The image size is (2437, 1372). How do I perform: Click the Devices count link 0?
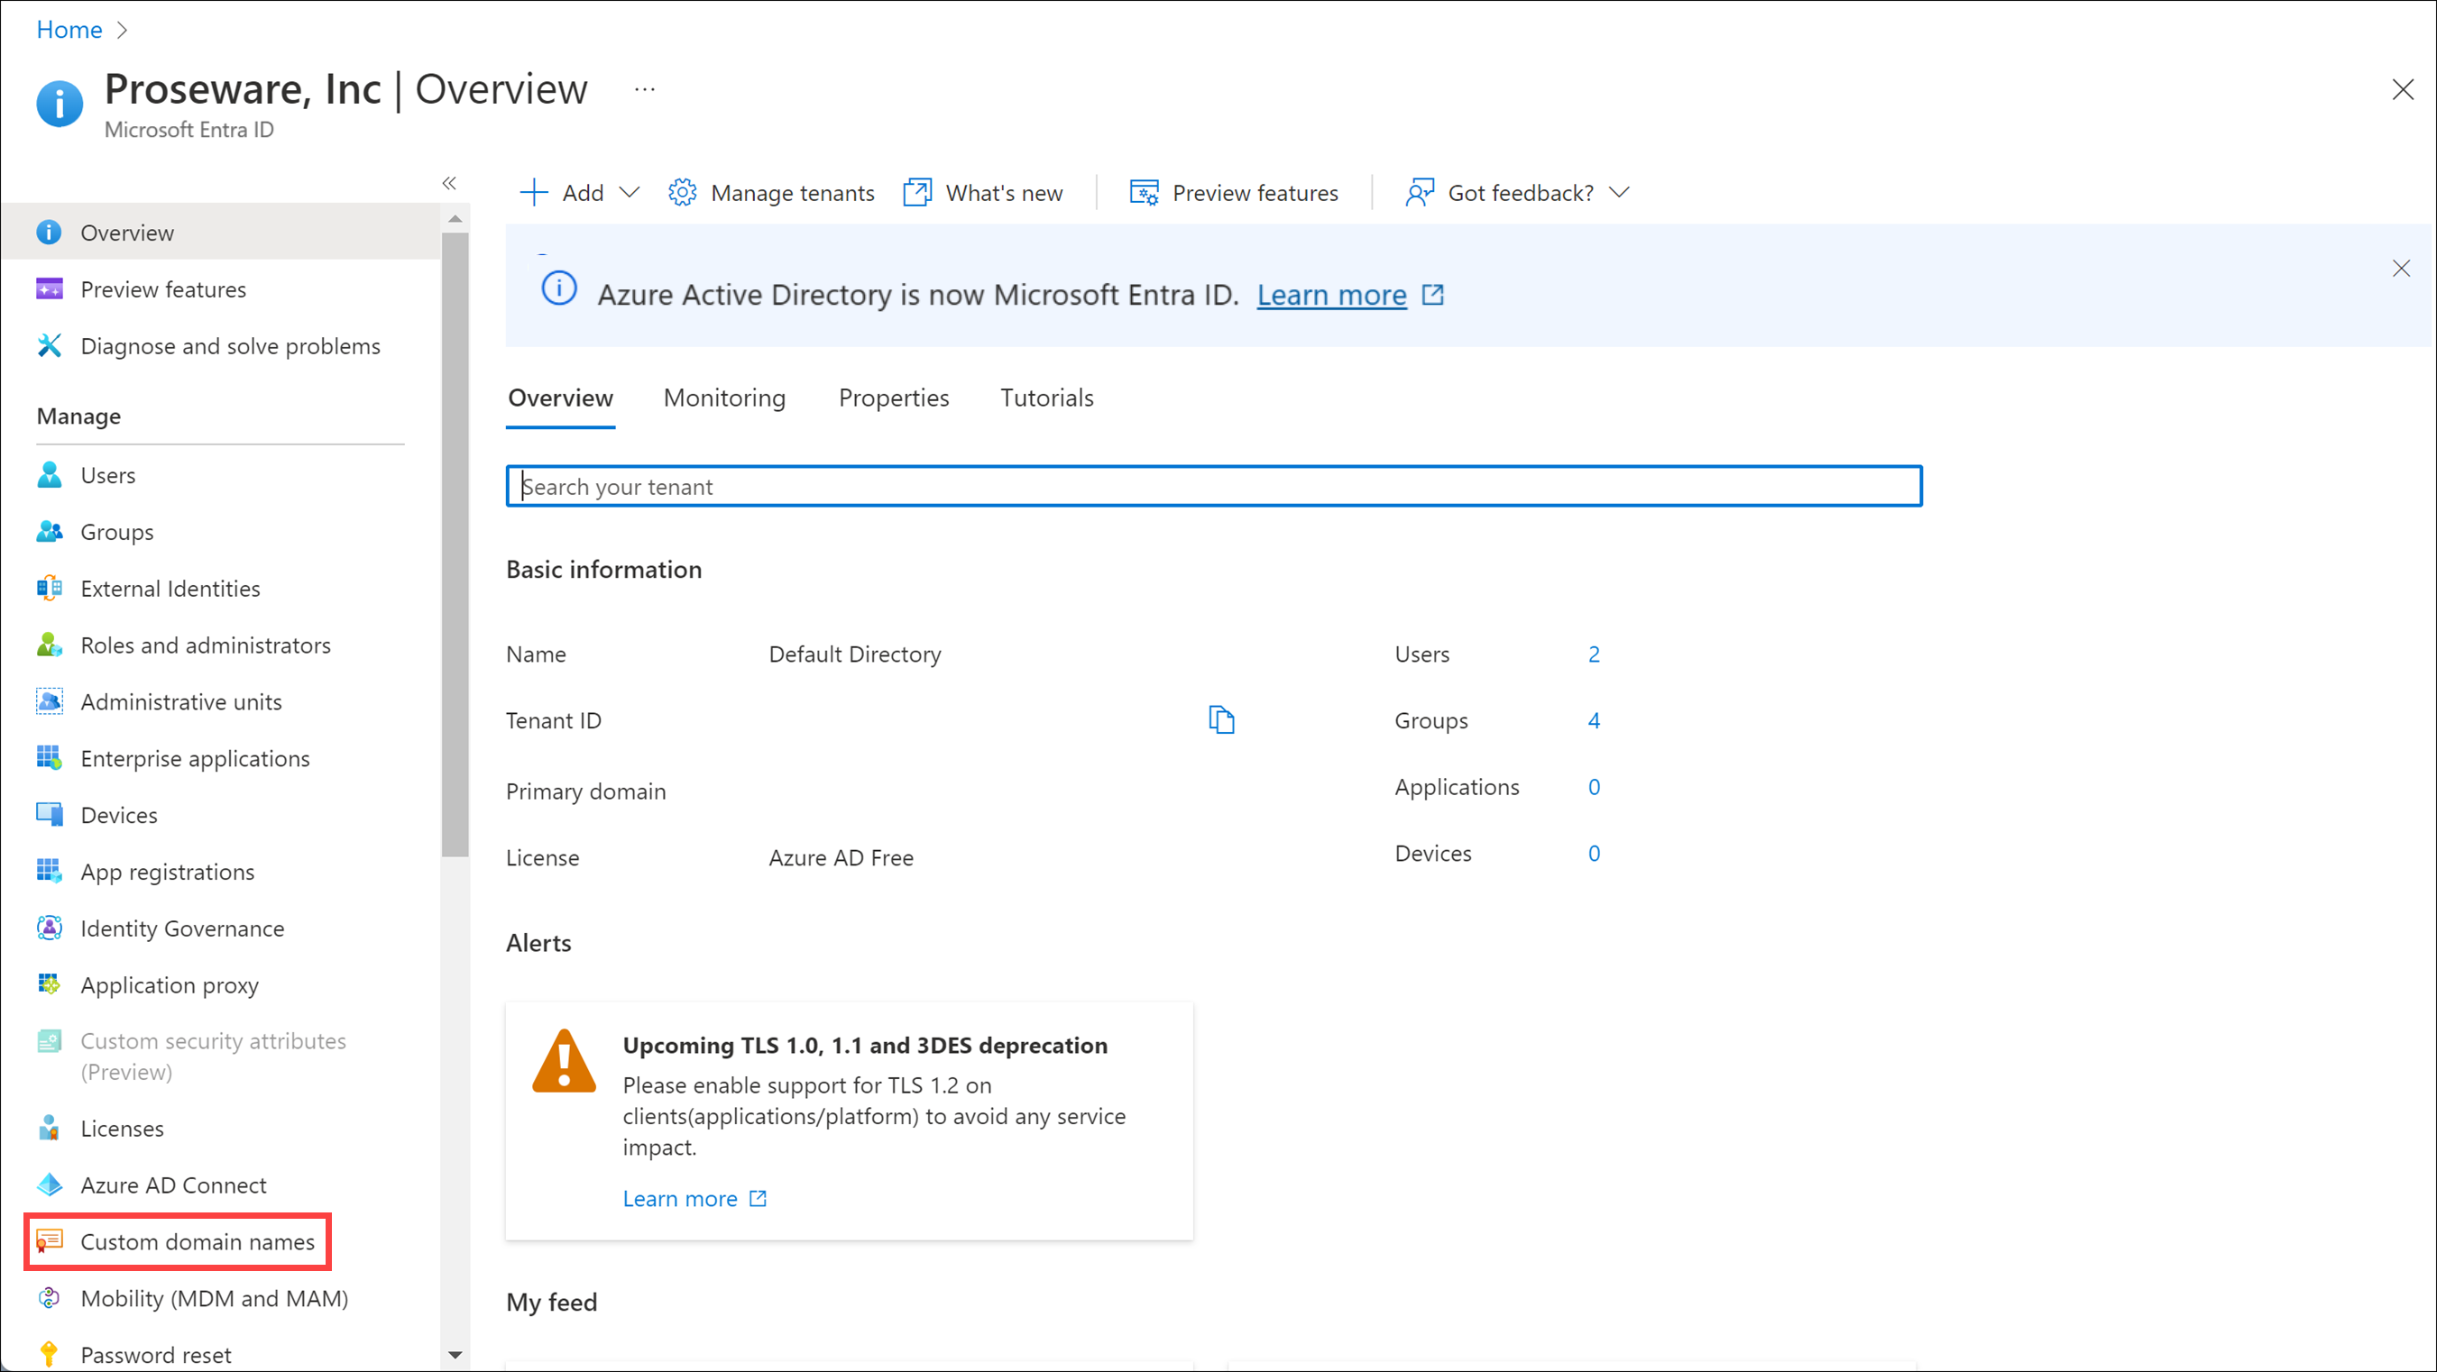(1594, 853)
